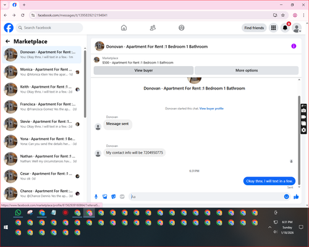Image resolution: width=309 pixels, height=247 pixels.
Task: Open the Menu grid icon
Action: tap(273, 28)
